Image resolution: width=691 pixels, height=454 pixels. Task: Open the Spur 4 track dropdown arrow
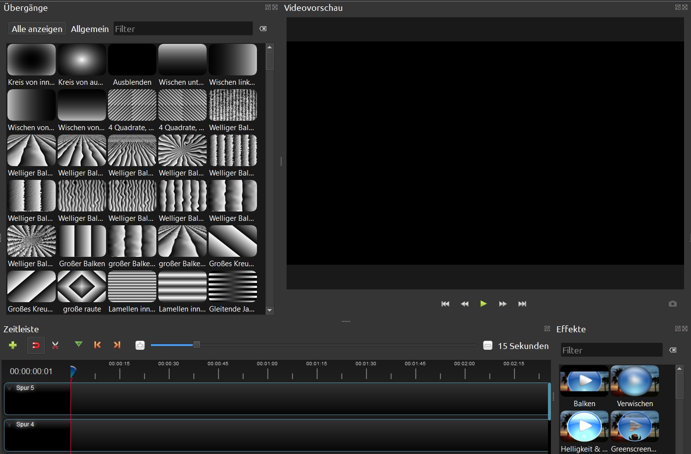pyautogui.click(x=10, y=424)
